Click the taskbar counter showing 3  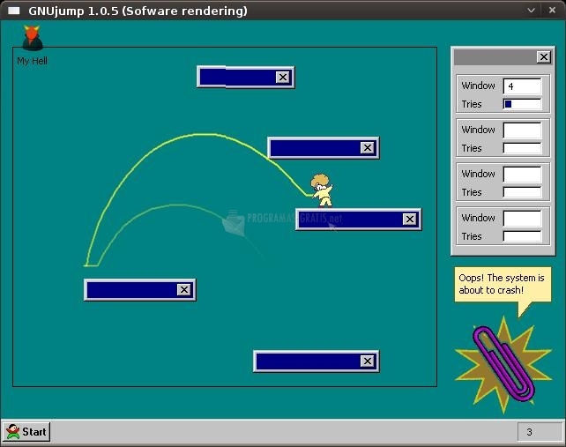click(x=537, y=432)
